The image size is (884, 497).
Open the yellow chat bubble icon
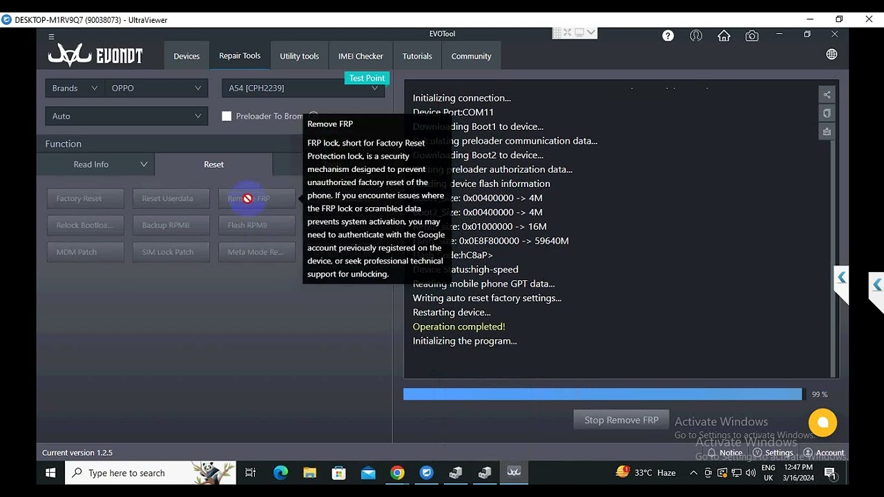pyautogui.click(x=823, y=422)
